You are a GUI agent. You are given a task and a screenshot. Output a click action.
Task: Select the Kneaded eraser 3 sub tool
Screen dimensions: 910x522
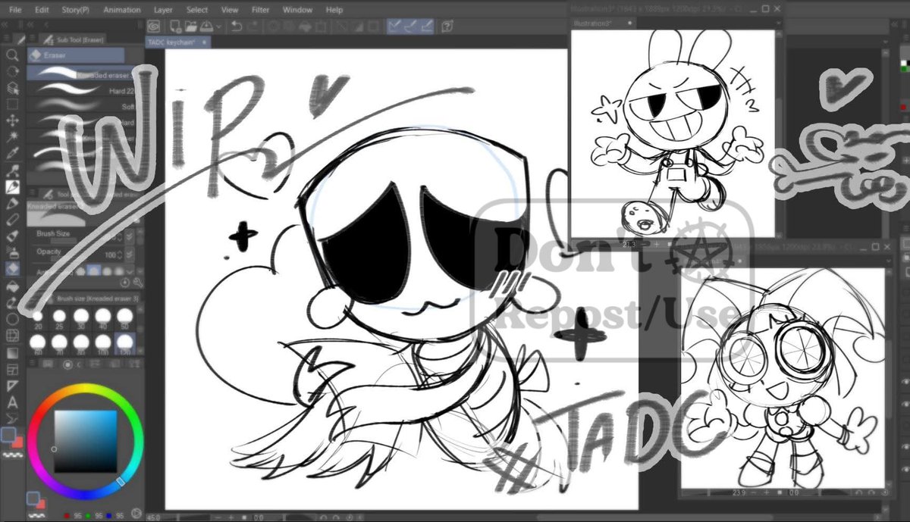pyautogui.click(x=83, y=74)
